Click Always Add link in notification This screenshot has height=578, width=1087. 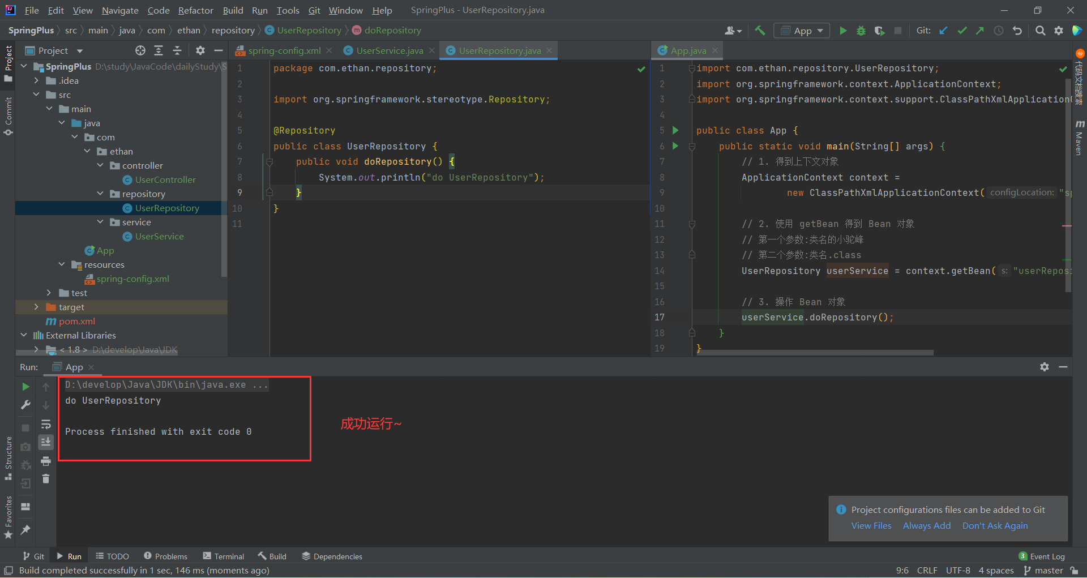click(x=927, y=525)
